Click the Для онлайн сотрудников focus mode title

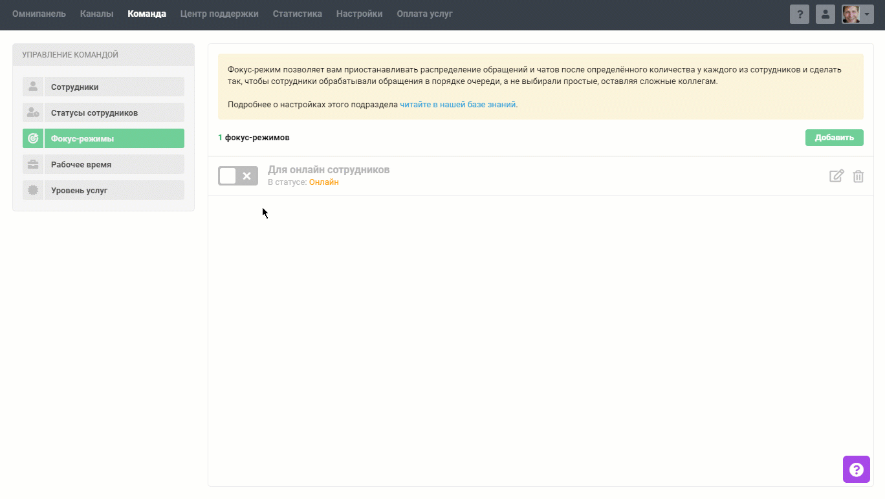pyautogui.click(x=329, y=170)
